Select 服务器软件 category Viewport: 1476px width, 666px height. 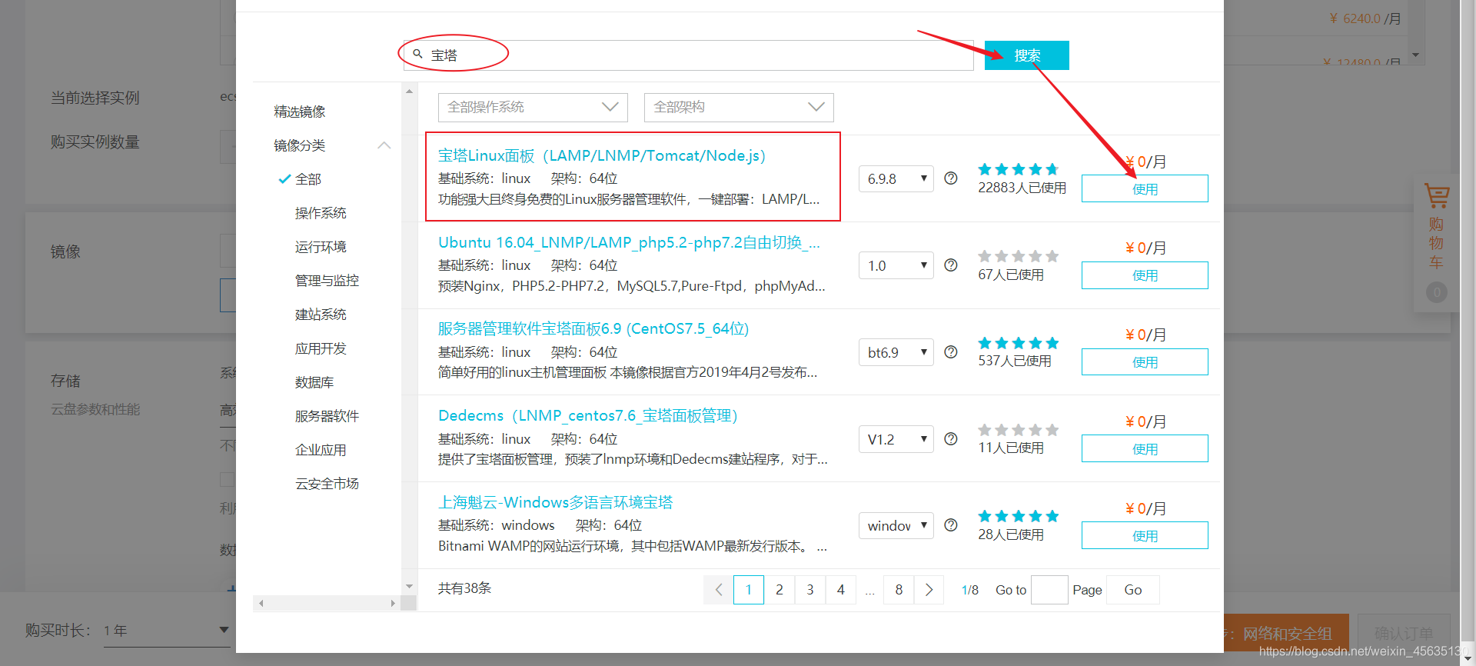(327, 416)
